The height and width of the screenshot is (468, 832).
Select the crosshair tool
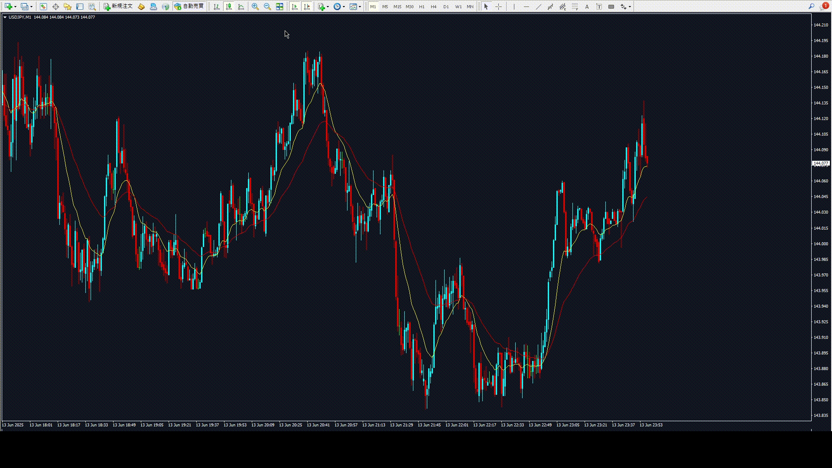pos(498,6)
